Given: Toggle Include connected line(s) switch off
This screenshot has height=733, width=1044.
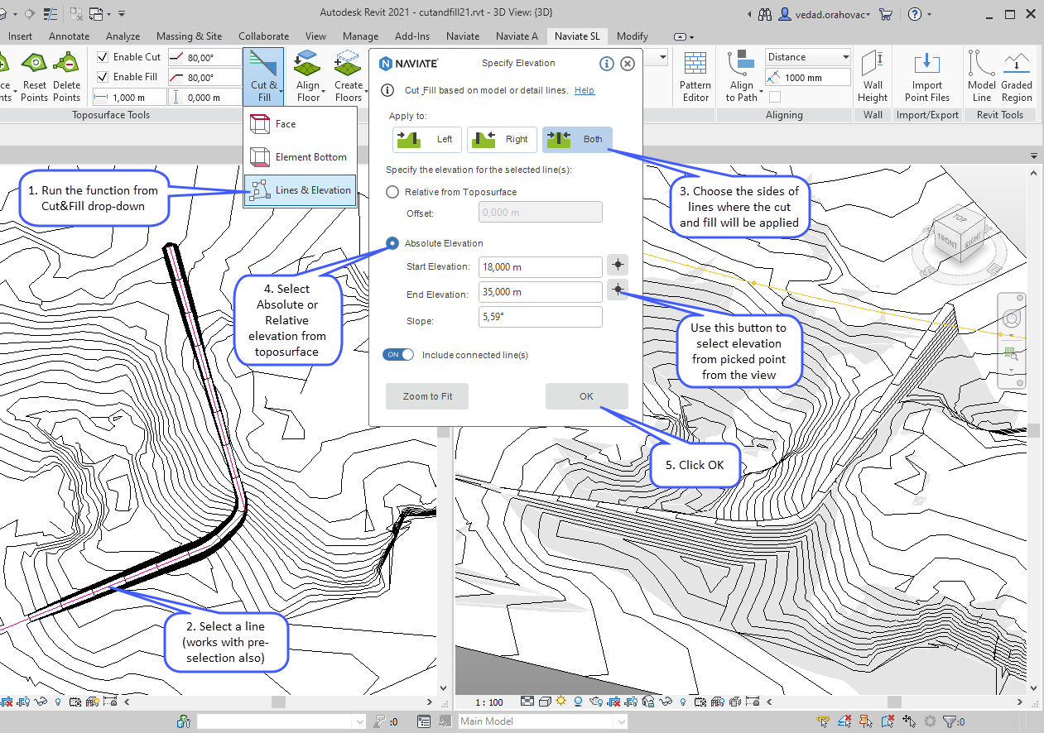Looking at the screenshot, I should click(398, 355).
